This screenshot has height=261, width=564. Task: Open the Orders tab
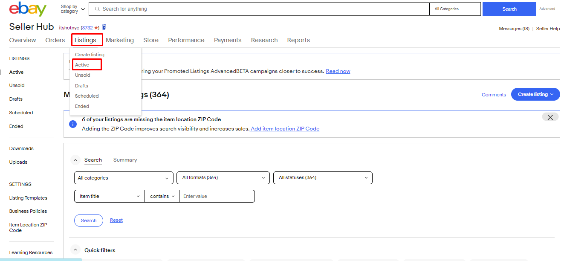click(x=55, y=40)
